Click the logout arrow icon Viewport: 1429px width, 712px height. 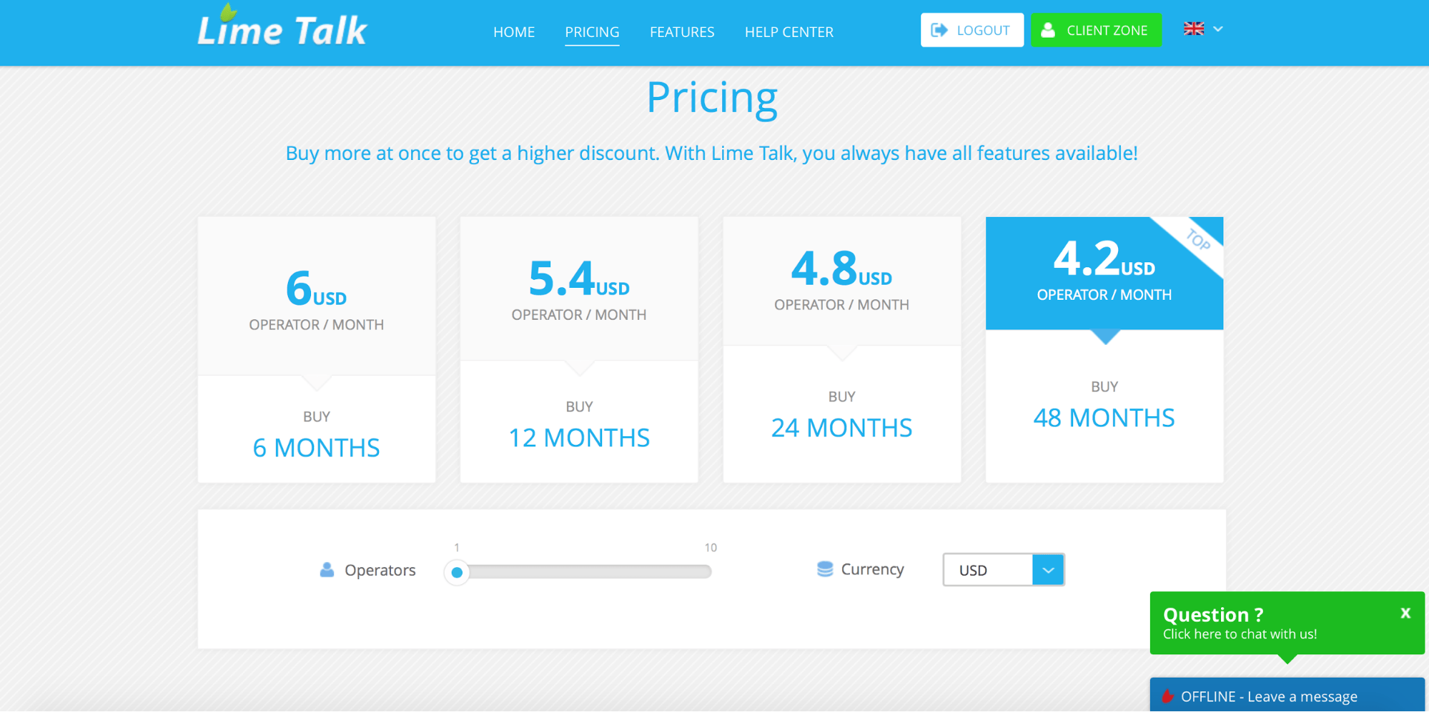point(939,30)
